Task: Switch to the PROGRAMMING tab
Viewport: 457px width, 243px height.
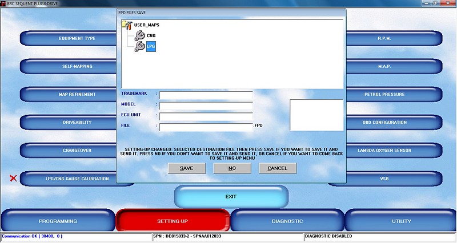Action: 58,221
